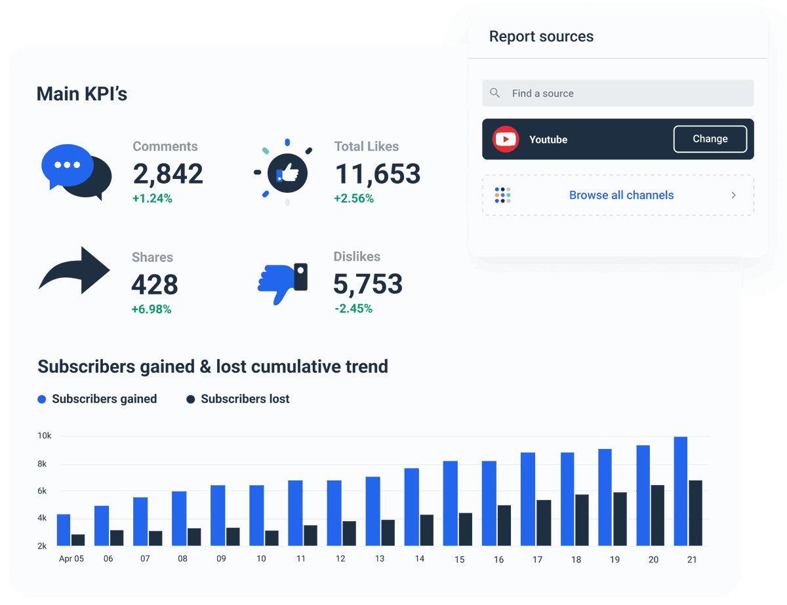Click the Youtube logo in Report sources
The image size is (787, 605).
tap(505, 139)
